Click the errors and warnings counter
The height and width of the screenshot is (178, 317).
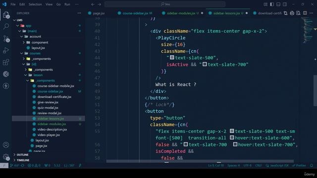[x=34, y=165]
